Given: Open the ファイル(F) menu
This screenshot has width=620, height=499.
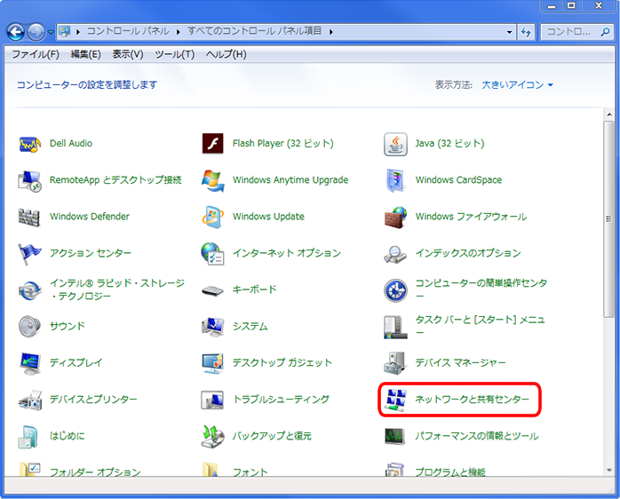Looking at the screenshot, I should (35, 54).
